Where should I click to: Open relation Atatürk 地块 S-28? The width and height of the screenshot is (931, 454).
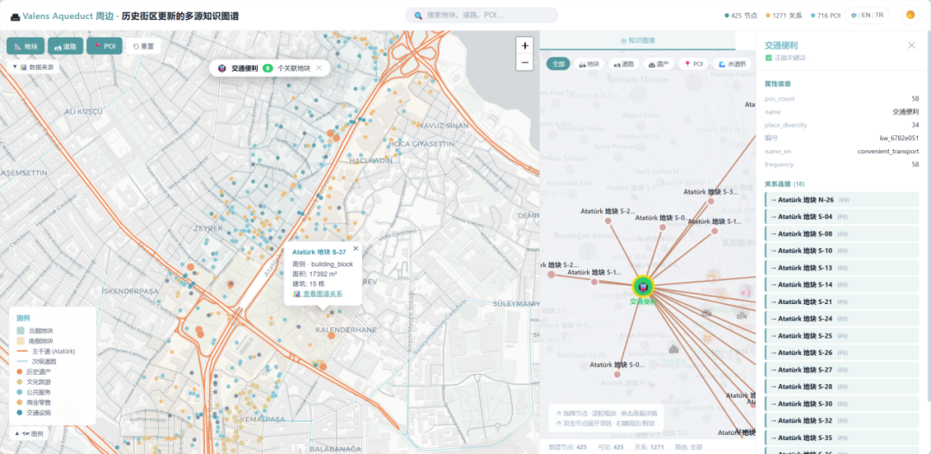(x=841, y=386)
